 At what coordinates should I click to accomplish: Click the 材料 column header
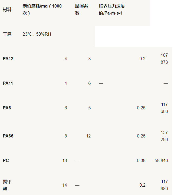point(7,10)
